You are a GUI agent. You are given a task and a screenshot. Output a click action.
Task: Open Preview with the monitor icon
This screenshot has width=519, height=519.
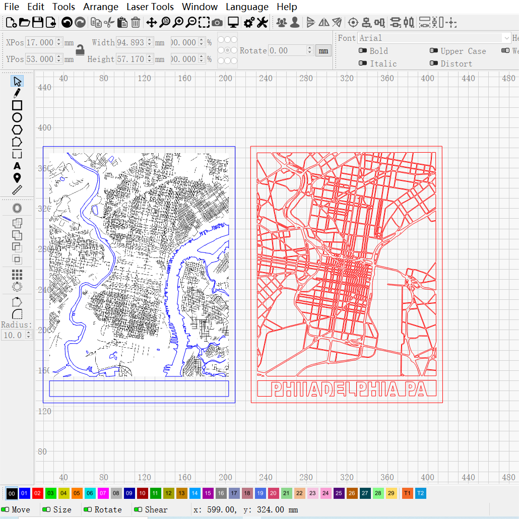tap(233, 23)
